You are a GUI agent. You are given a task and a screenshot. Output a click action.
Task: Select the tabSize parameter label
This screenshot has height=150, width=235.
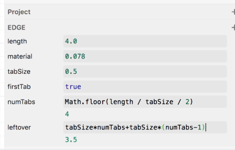19,72
